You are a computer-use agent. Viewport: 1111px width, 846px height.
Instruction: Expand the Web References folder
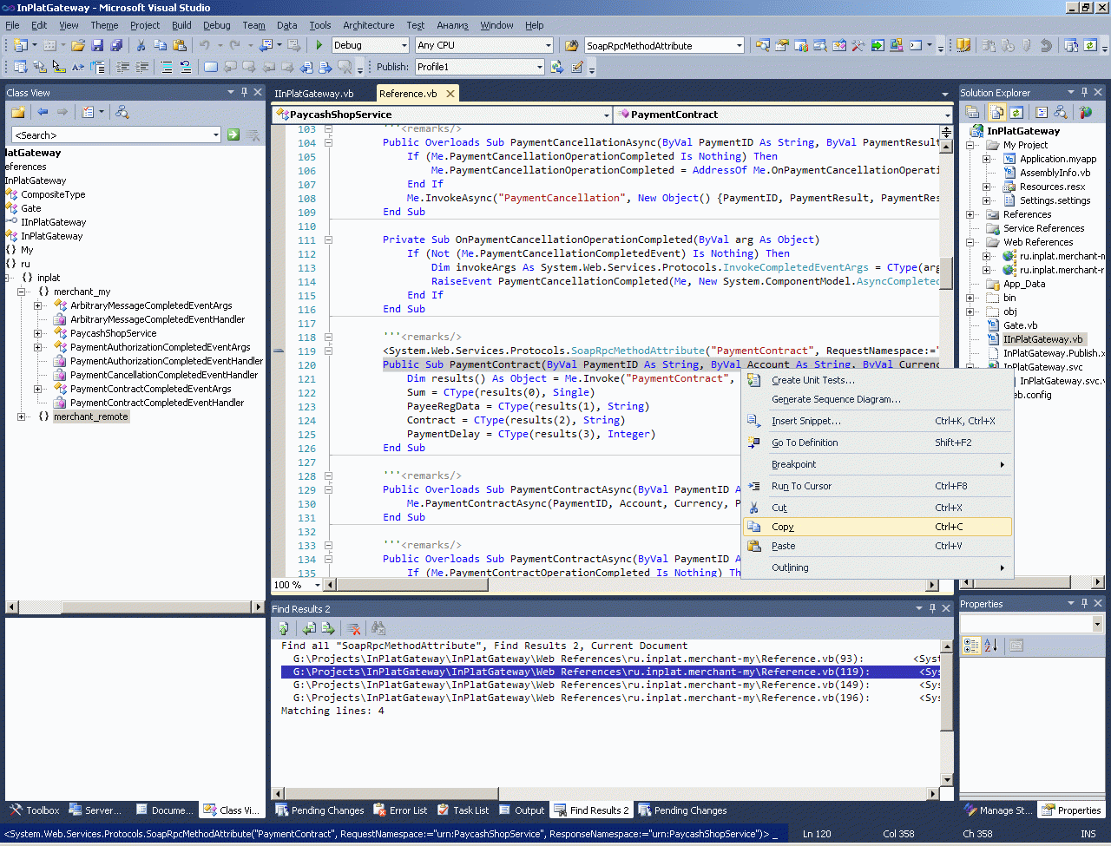[970, 242]
